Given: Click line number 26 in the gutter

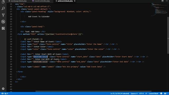Looking at the screenshot, I should click(x=11, y=34).
